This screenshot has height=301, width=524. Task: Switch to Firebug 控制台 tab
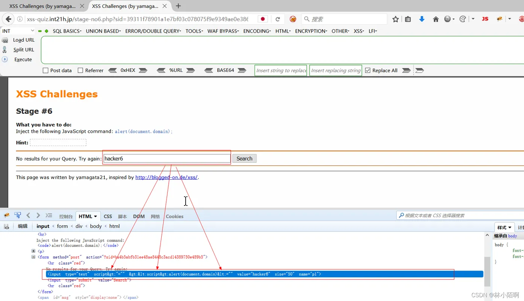click(x=66, y=216)
